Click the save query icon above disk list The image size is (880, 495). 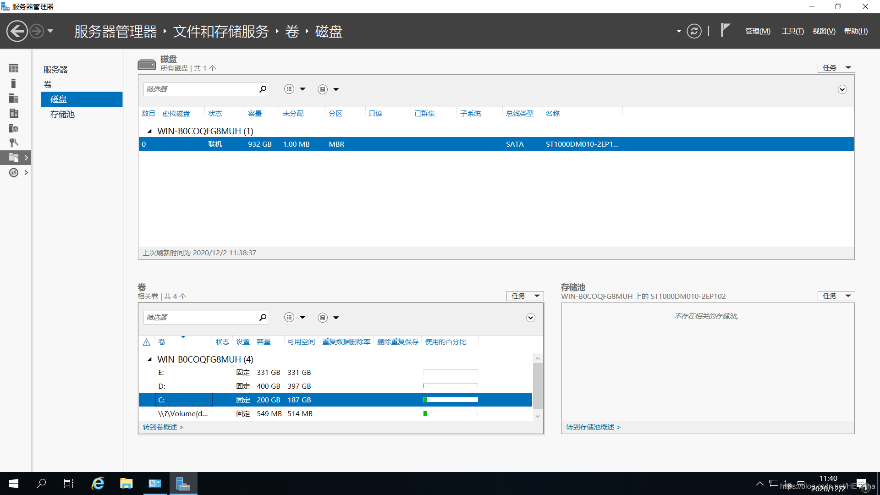click(322, 89)
